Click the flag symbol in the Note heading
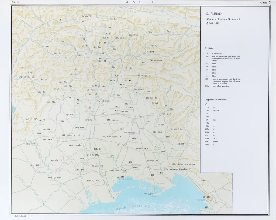276x220 pixels. [206, 48]
